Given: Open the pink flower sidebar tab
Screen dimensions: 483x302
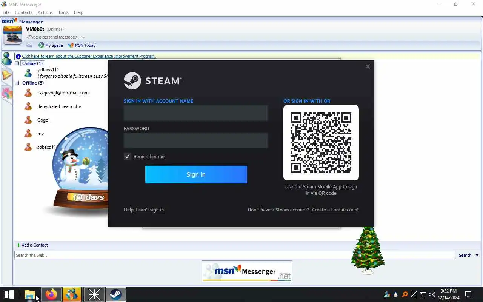Looking at the screenshot, I should point(7,92).
